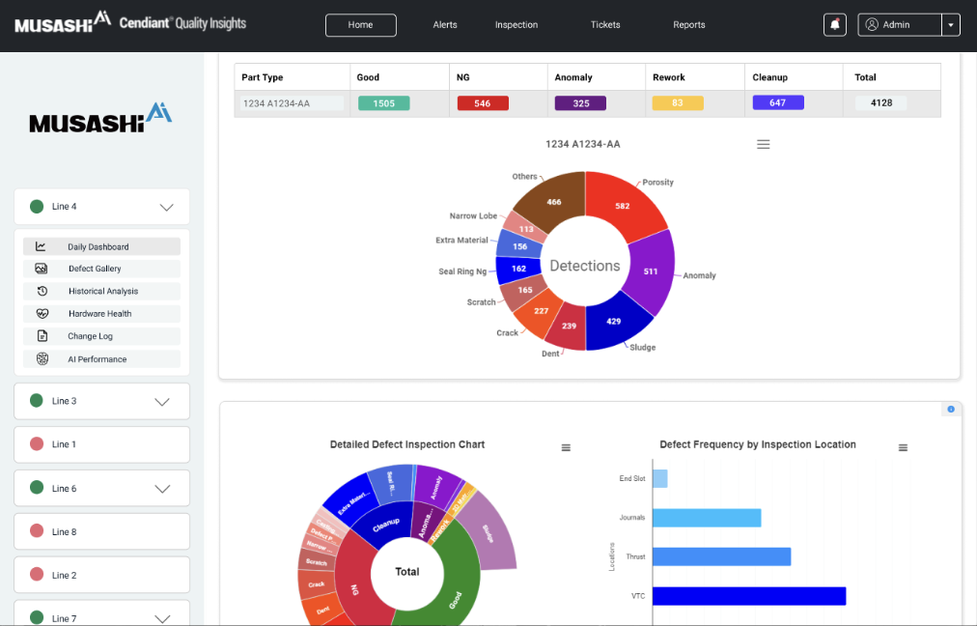Select the Dent 239 donut segment
This screenshot has width=977, height=626.
coord(568,327)
